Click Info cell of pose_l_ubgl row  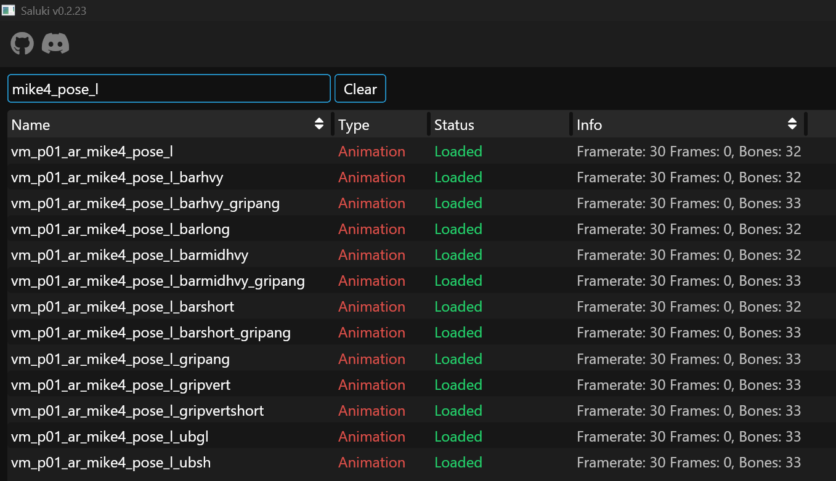click(689, 437)
